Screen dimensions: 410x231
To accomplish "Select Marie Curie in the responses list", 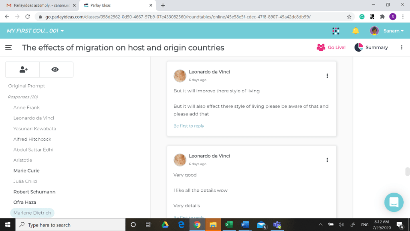I will [x=26, y=170].
